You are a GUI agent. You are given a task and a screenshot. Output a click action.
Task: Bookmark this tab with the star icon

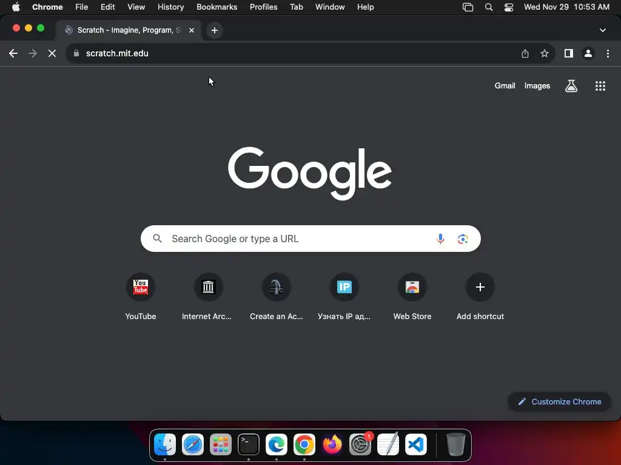click(x=545, y=53)
